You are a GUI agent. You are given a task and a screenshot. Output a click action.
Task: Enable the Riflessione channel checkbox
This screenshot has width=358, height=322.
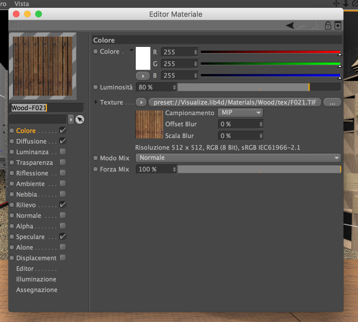63,173
